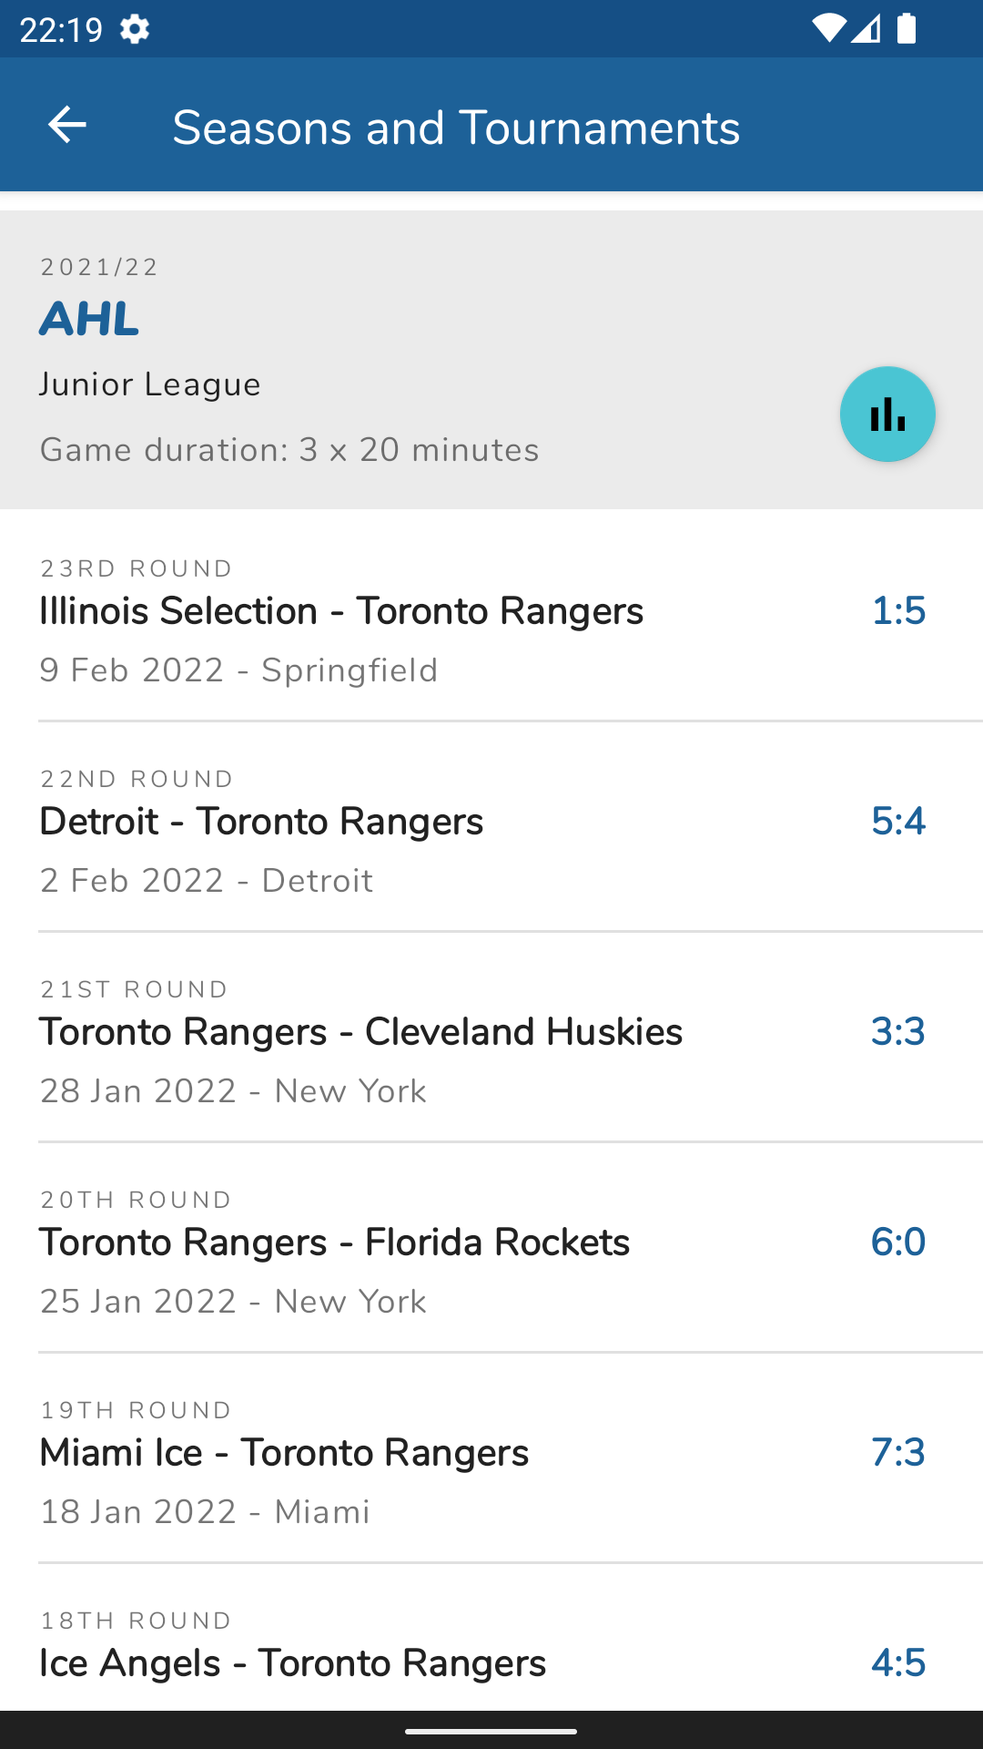The height and width of the screenshot is (1749, 983).
Task: Tap the bottom navigation gesture handle
Action: pos(491,1731)
